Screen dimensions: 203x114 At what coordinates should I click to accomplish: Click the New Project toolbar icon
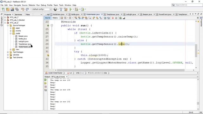coord(8,9)
